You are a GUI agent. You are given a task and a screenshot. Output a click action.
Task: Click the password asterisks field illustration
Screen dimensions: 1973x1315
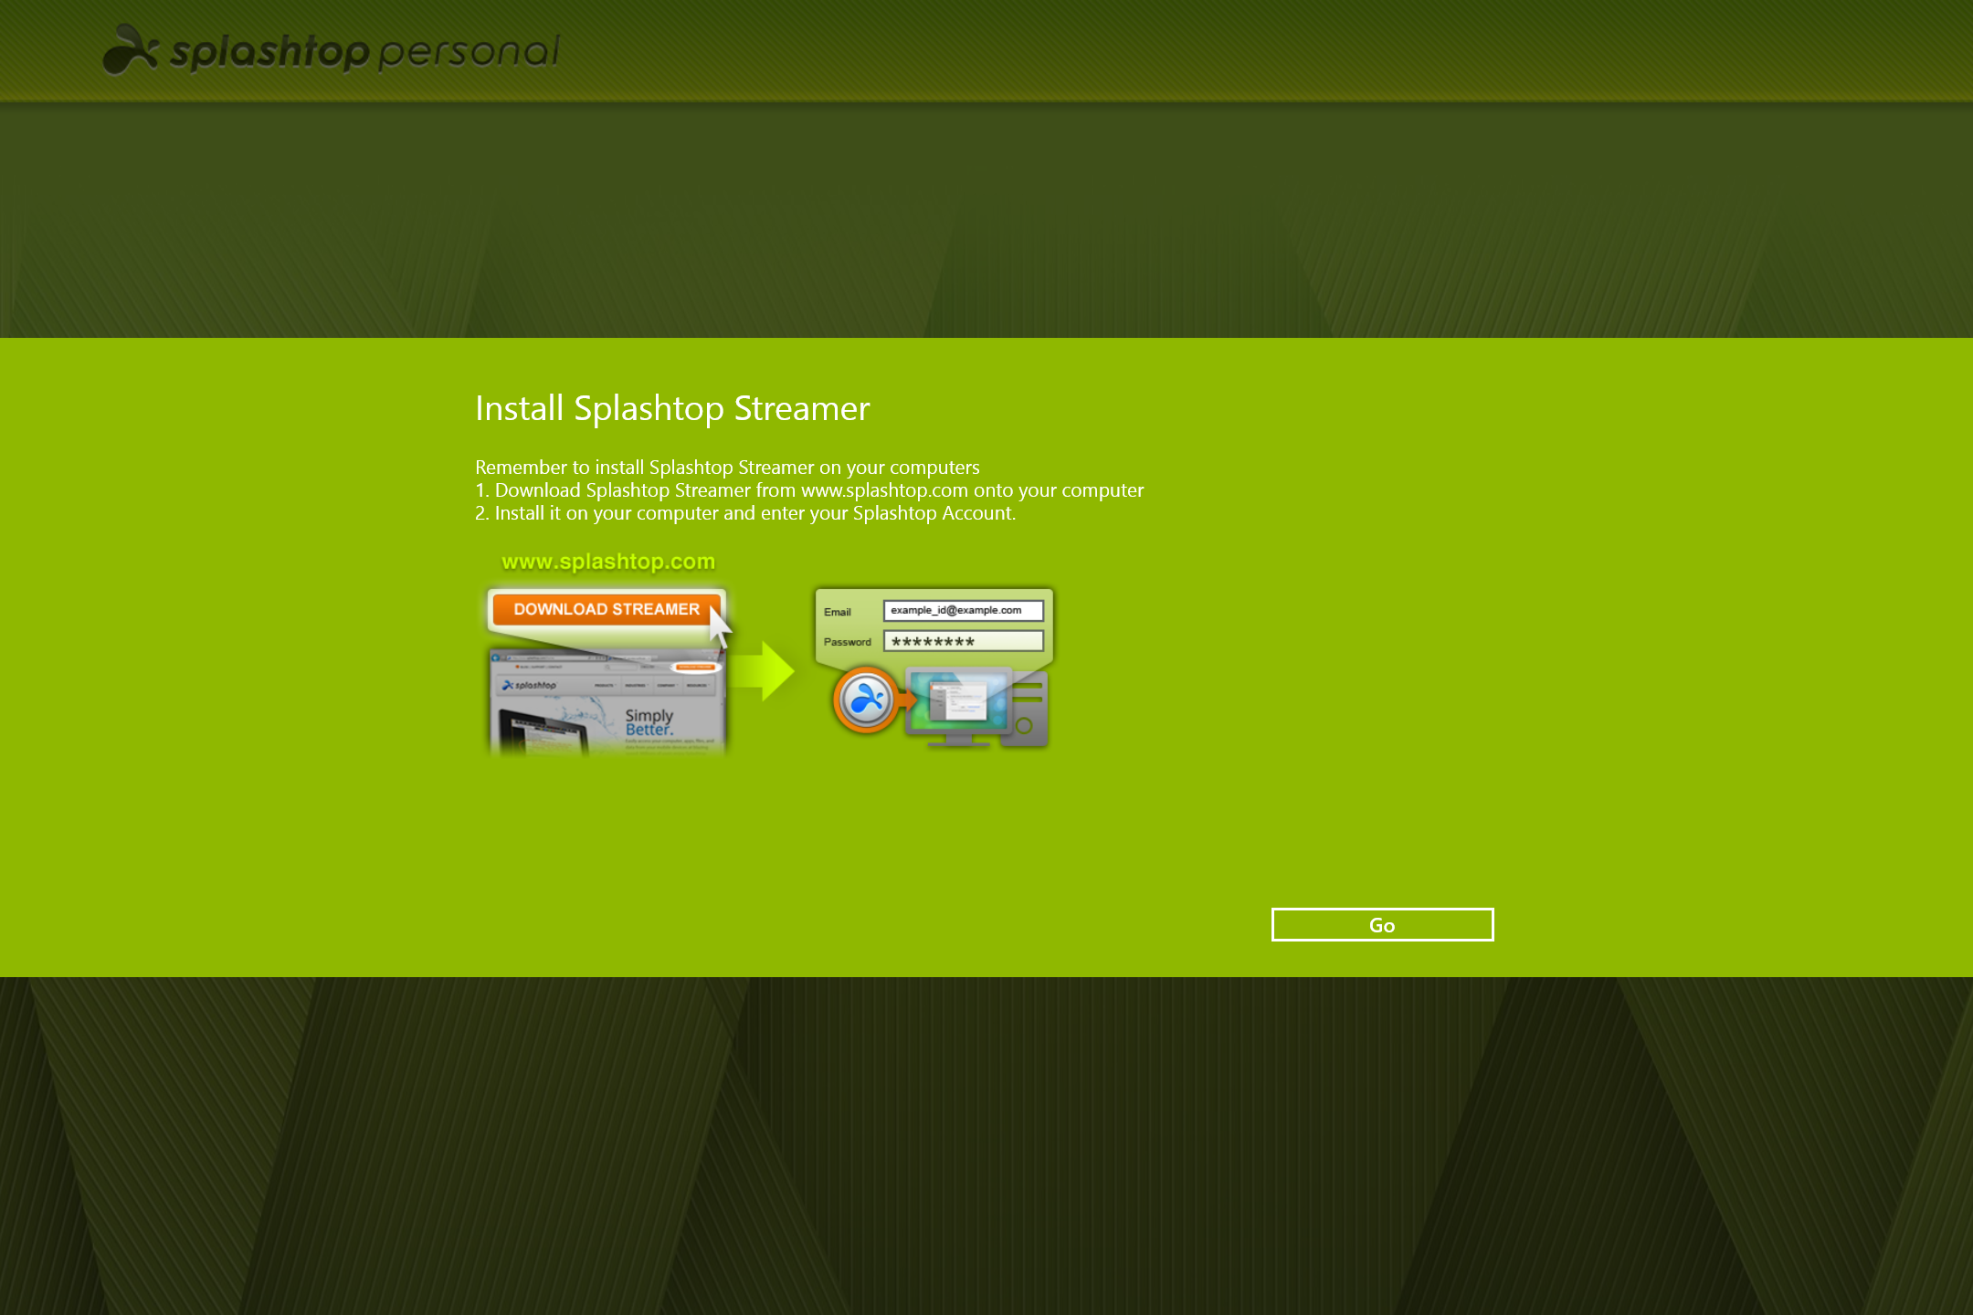coord(963,641)
